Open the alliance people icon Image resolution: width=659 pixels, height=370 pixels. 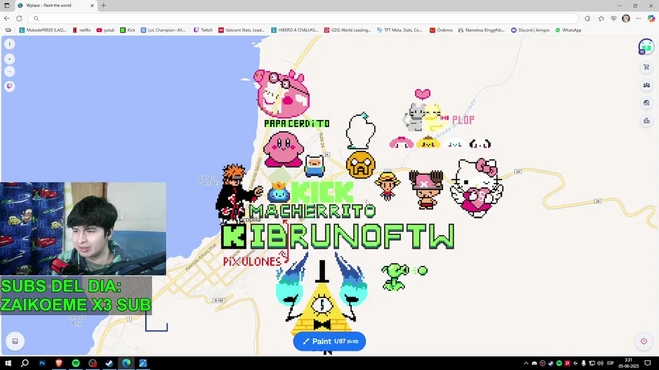(647, 85)
